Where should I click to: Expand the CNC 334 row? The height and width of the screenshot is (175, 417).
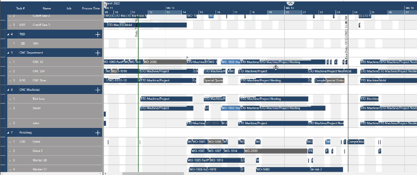pos(10,72)
